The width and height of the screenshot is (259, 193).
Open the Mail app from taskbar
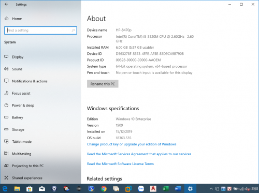pyautogui.click(x=42, y=188)
